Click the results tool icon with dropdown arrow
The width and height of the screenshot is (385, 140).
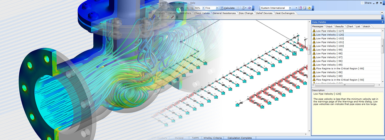[244, 8]
